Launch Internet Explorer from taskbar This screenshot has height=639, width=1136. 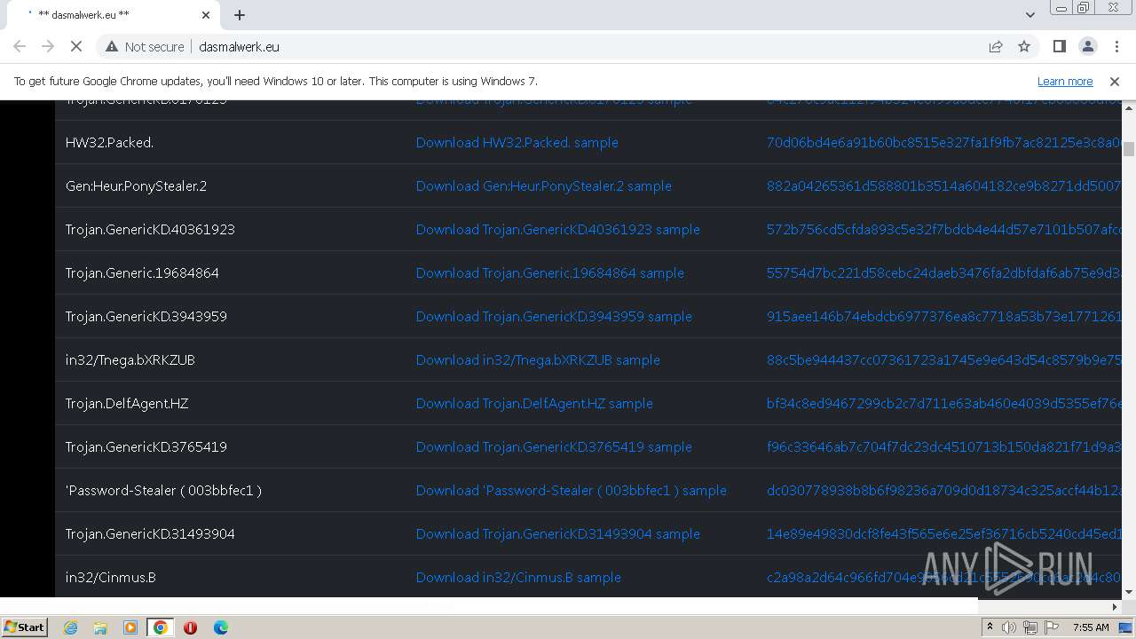pyautogui.click(x=71, y=627)
